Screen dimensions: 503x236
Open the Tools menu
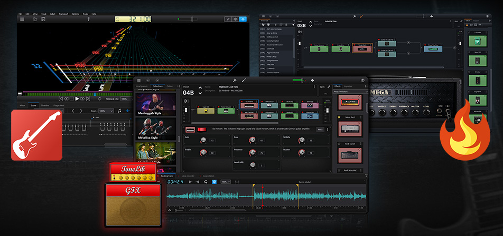click(86, 14)
